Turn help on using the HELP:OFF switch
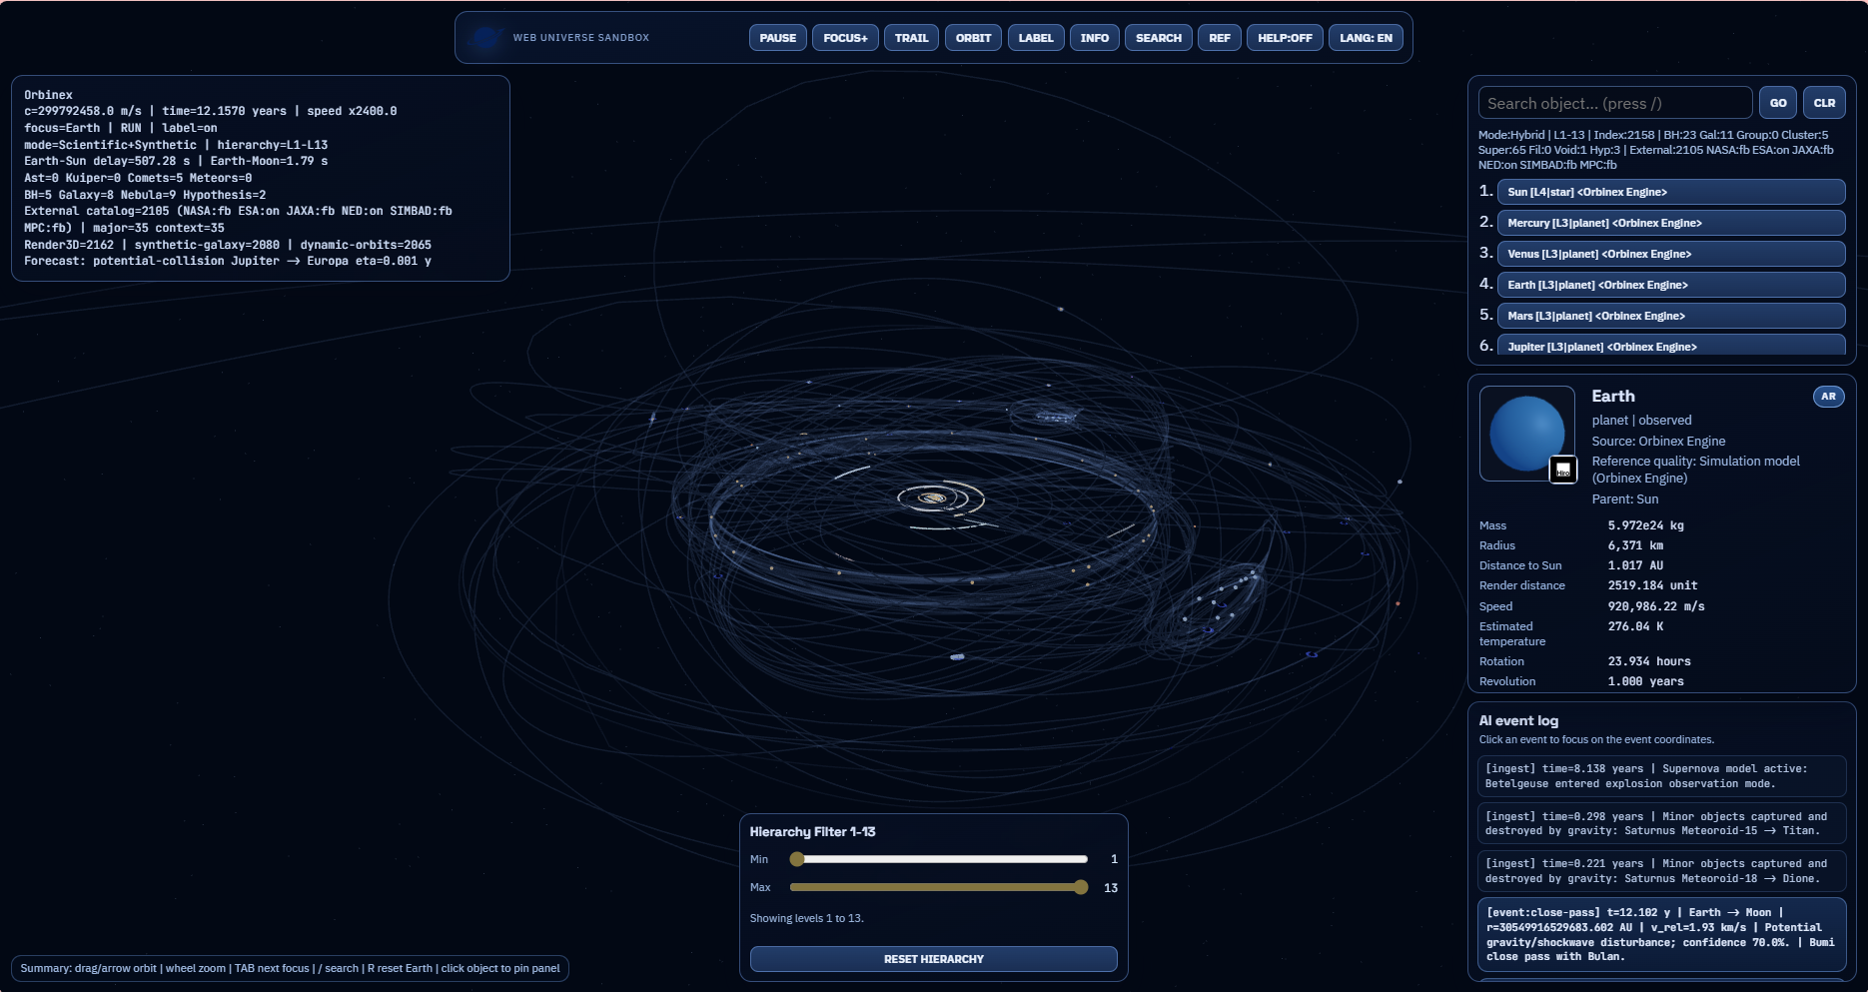 [1285, 37]
